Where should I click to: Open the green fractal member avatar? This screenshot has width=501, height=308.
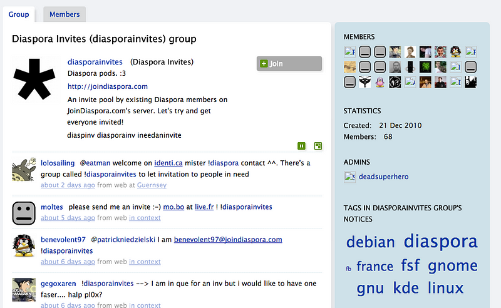coord(425,67)
